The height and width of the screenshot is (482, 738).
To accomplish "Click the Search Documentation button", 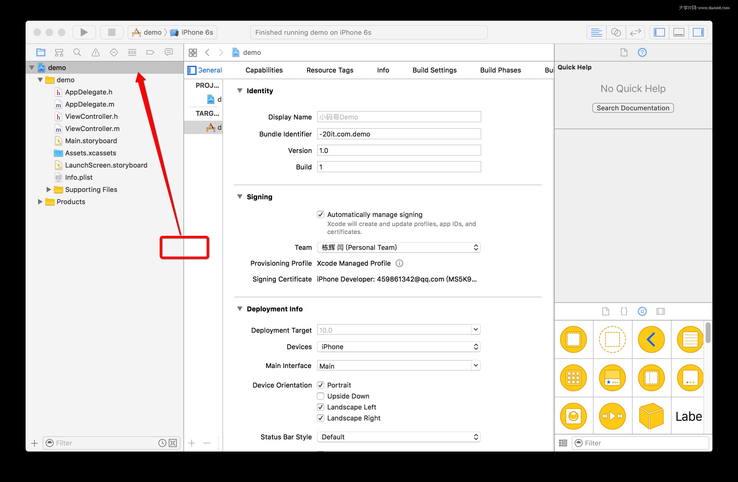I will coord(633,108).
